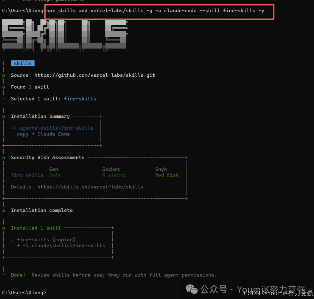
Task: Click the 'find-skills' row label in risk table
Action: click(x=27, y=175)
